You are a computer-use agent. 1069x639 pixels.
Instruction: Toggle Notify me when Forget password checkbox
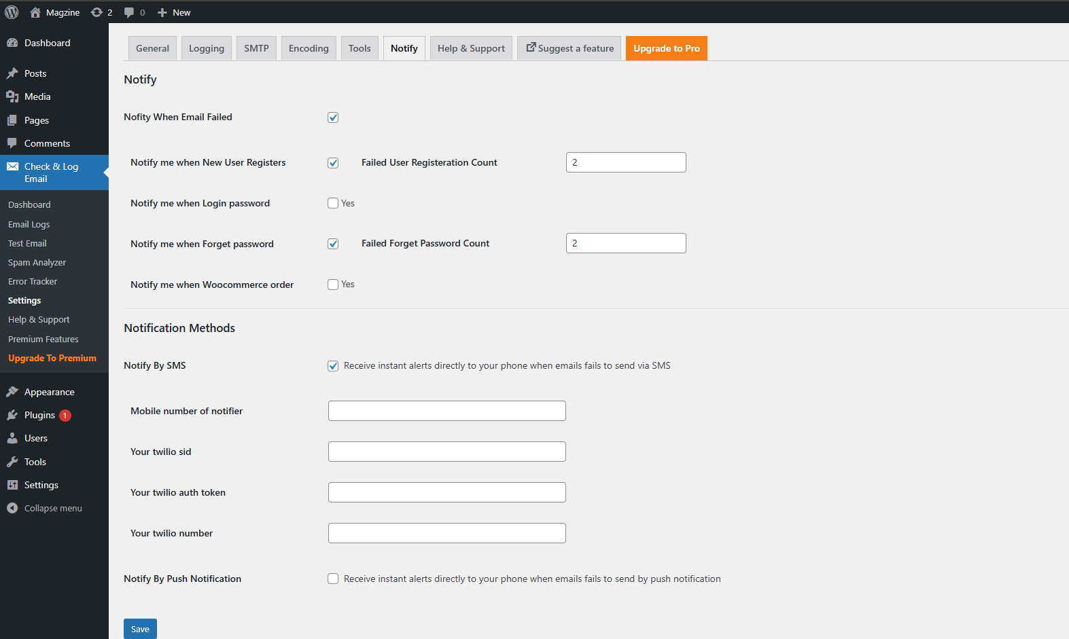[x=333, y=244]
